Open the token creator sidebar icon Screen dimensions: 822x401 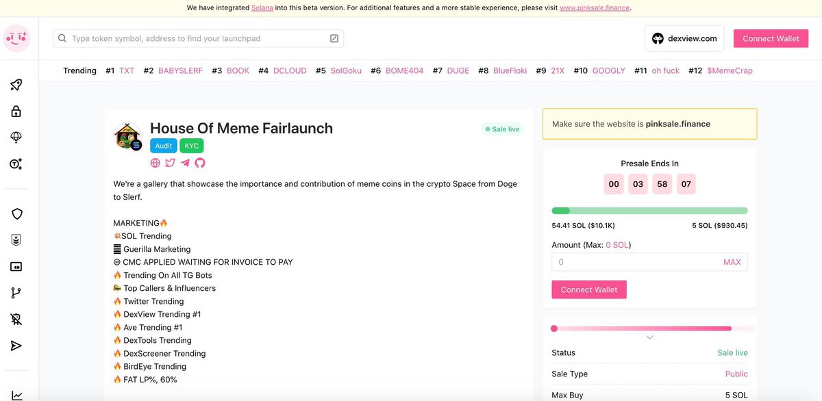(x=17, y=164)
